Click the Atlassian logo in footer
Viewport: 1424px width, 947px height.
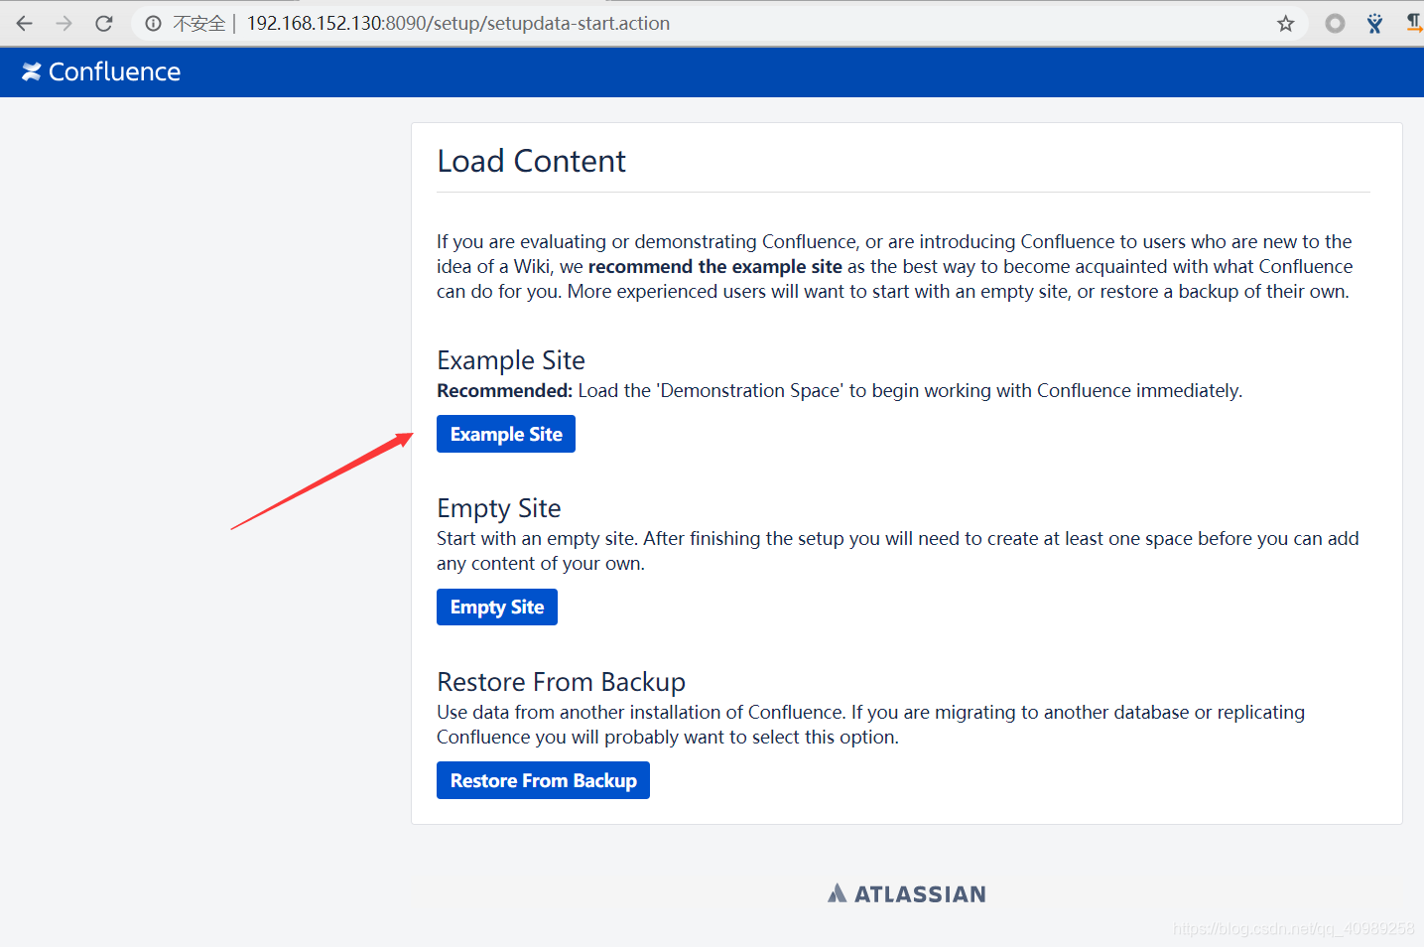907,894
